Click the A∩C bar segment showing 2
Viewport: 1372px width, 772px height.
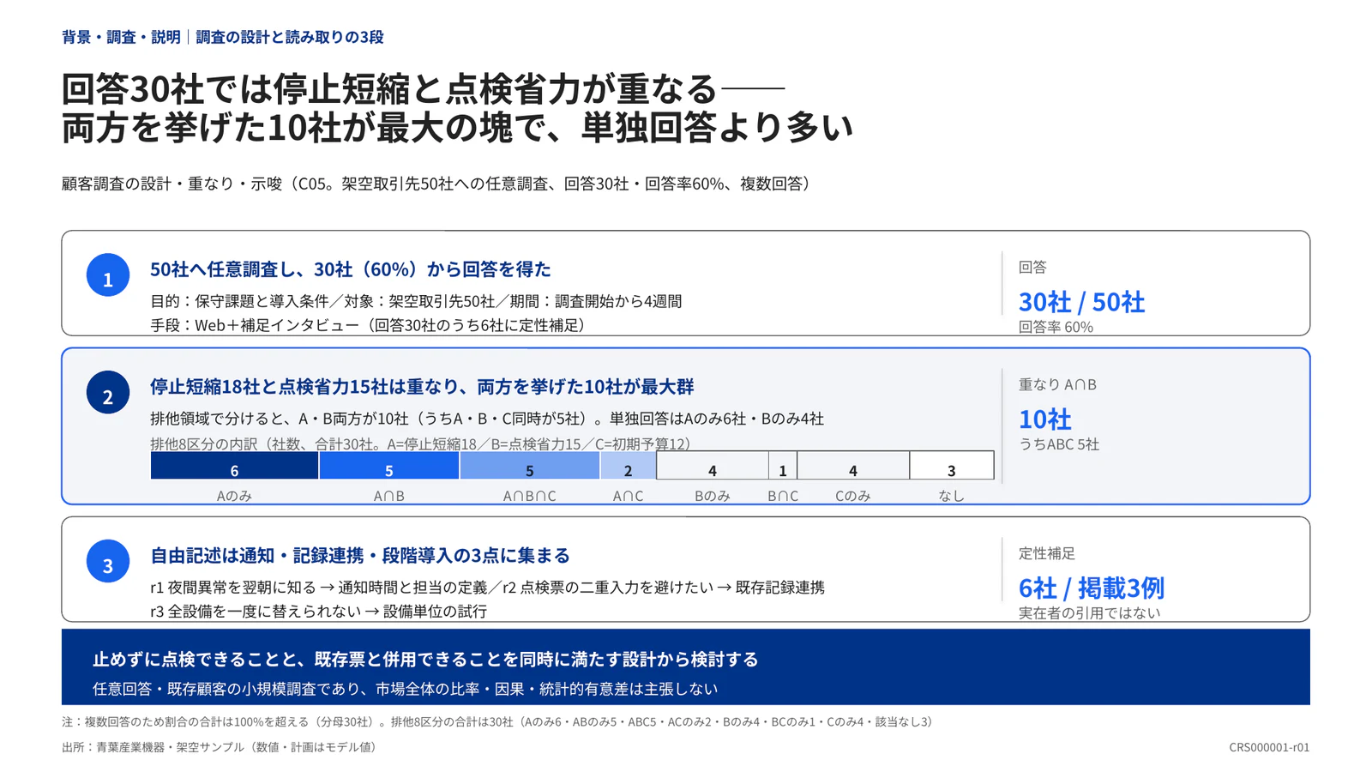click(628, 466)
